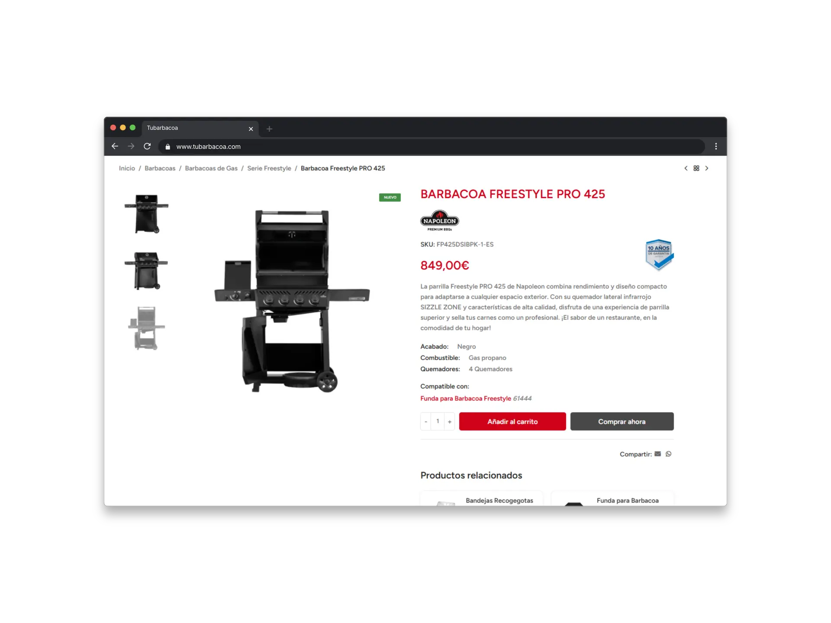The height and width of the screenshot is (623, 831).
Task: Click the main grill product image
Action: click(292, 301)
